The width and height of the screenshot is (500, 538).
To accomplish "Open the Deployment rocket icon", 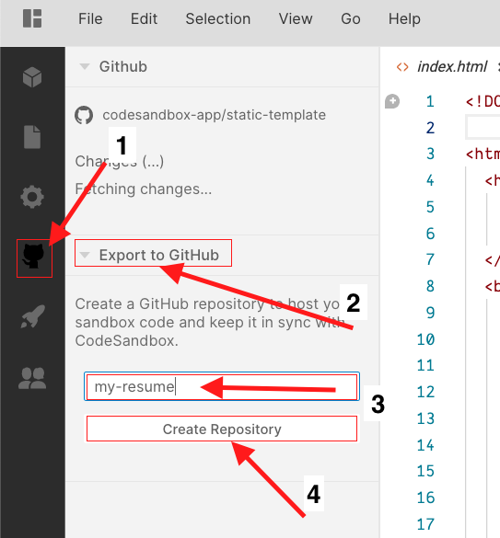I will tap(32, 316).
